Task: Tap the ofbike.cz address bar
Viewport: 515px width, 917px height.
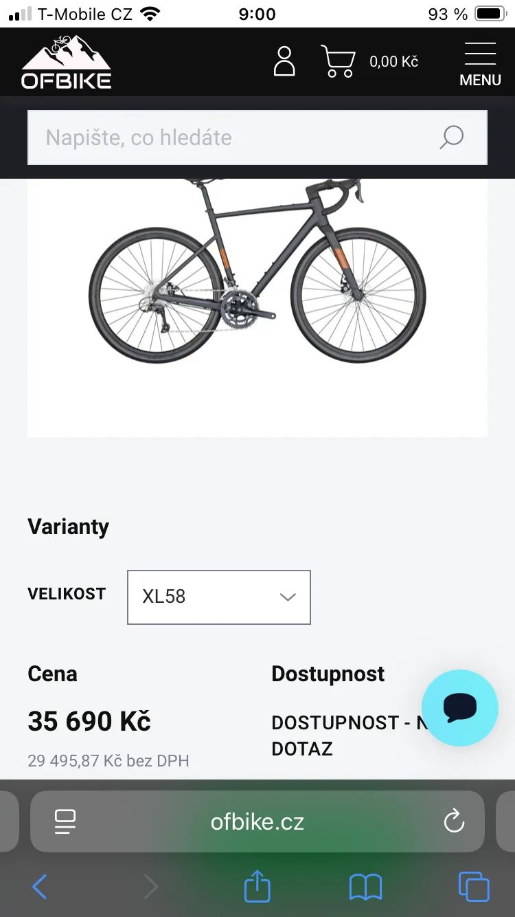Action: pyautogui.click(x=257, y=821)
